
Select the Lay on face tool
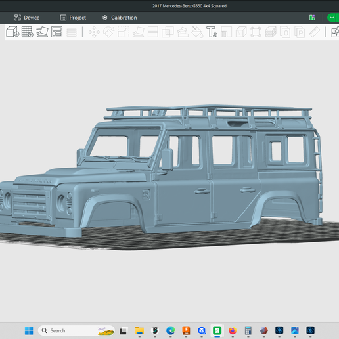coord(138,32)
